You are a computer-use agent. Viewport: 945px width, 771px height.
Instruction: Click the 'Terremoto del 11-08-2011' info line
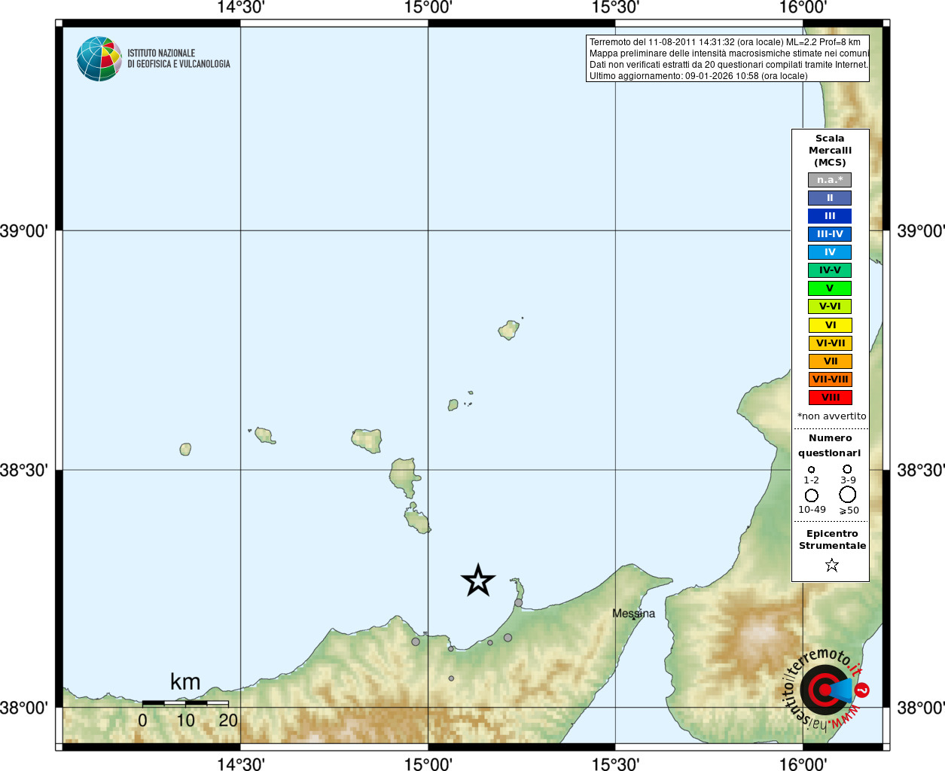pyautogui.click(x=725, y=42)
